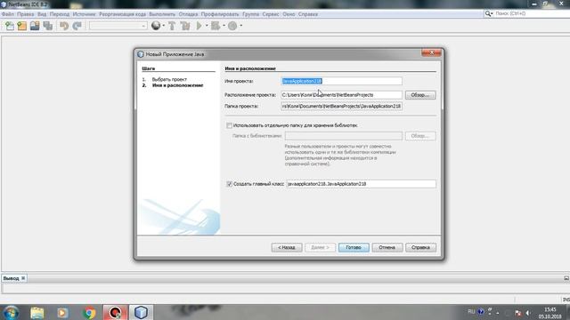
Task: Open the Источник menu
Action: coord(84,14)
